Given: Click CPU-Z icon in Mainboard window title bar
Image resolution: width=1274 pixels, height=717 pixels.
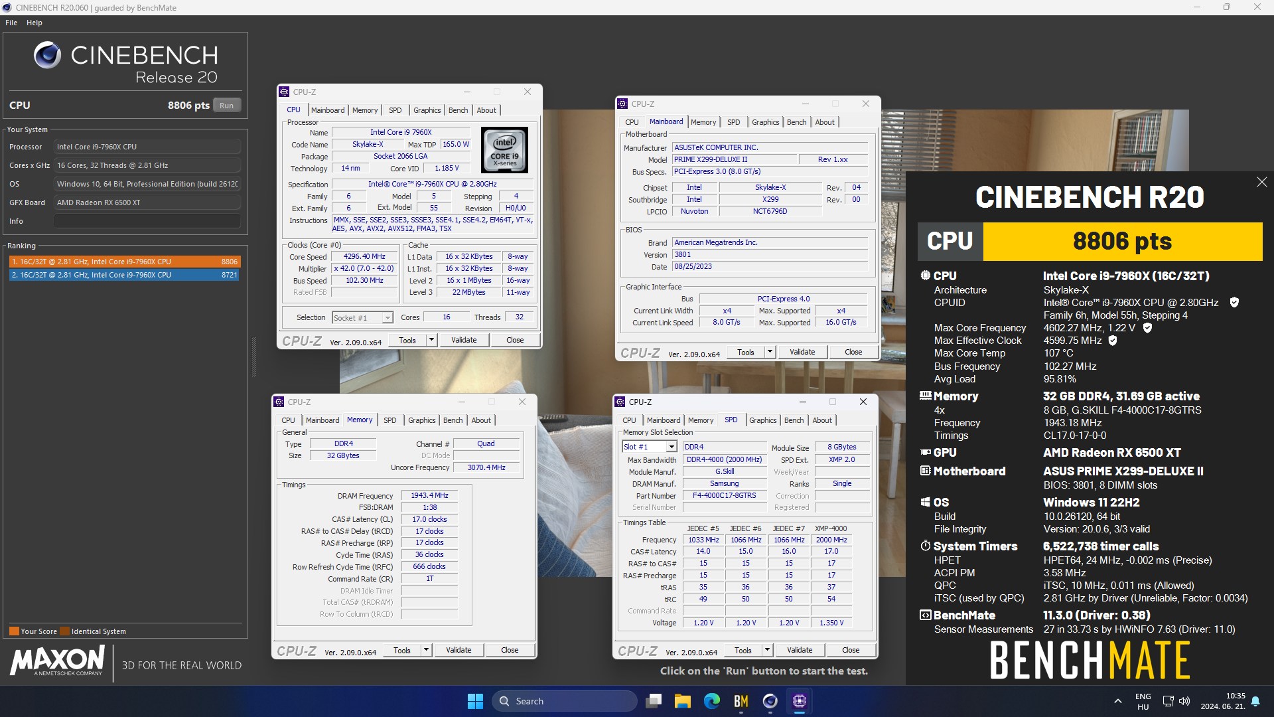Looking at the screenshot, I should (x=622, y=104).
